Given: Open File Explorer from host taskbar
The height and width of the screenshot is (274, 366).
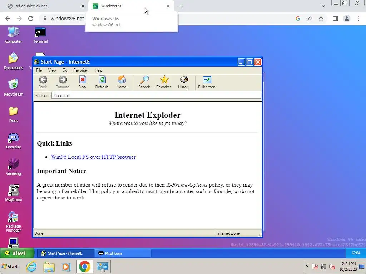Looking at the screenshot, I should (49, 266).
